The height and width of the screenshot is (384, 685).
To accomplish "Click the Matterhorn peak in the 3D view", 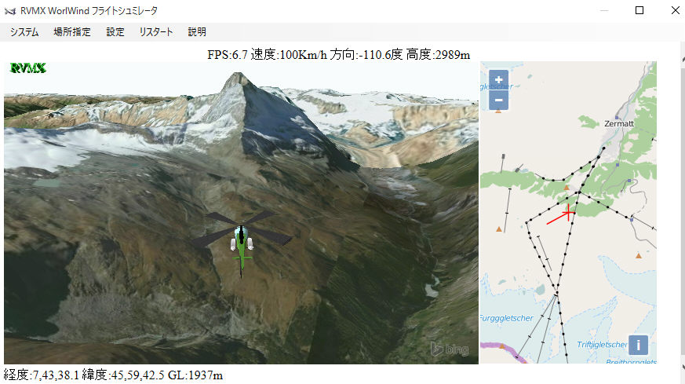I will pos(237,79).
